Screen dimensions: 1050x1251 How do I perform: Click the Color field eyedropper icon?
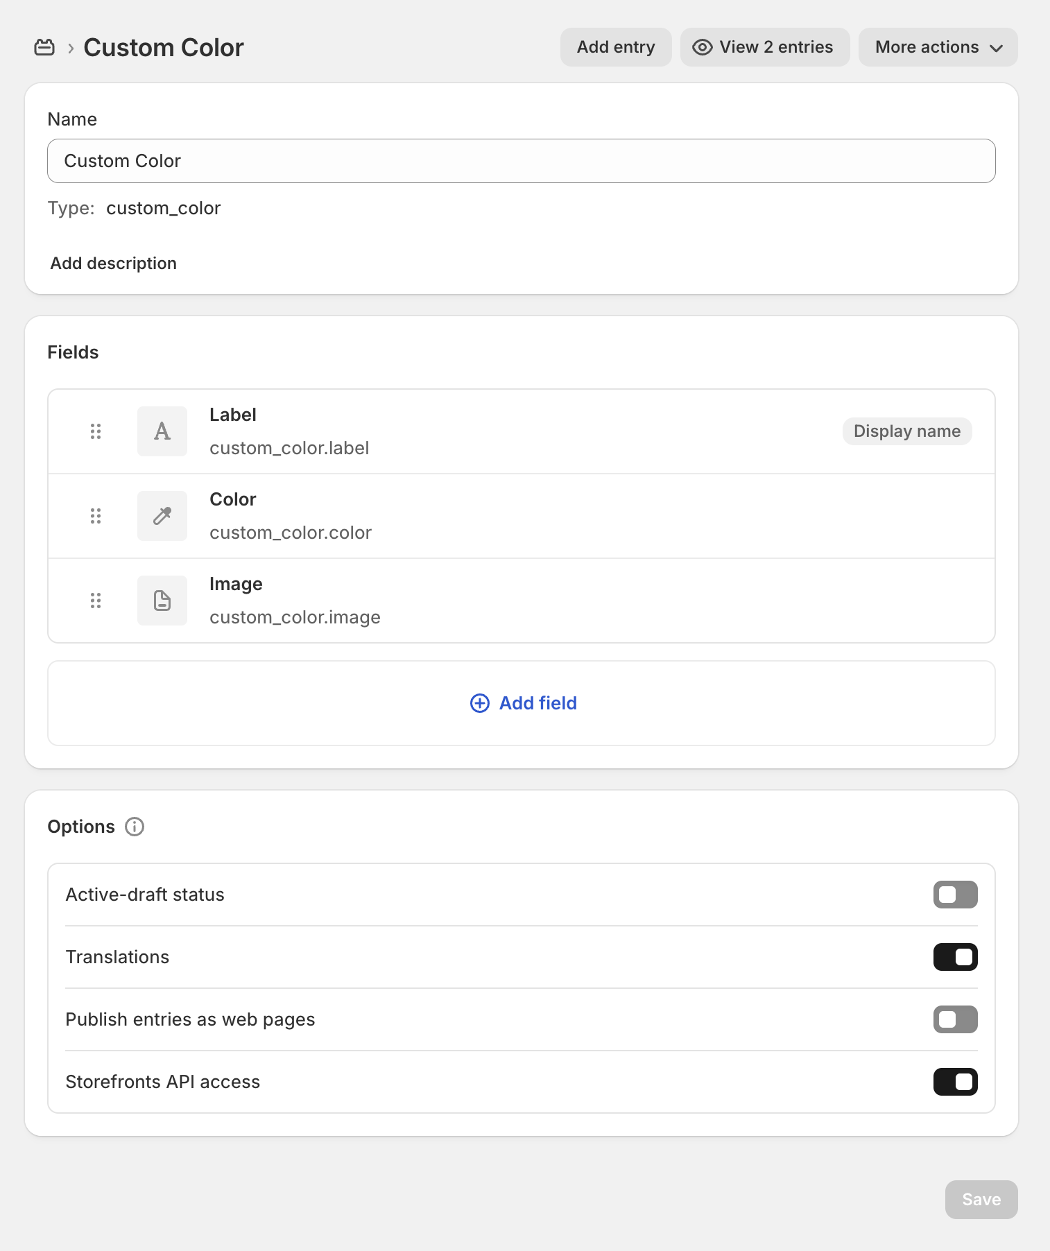click(x=162, y=516)
